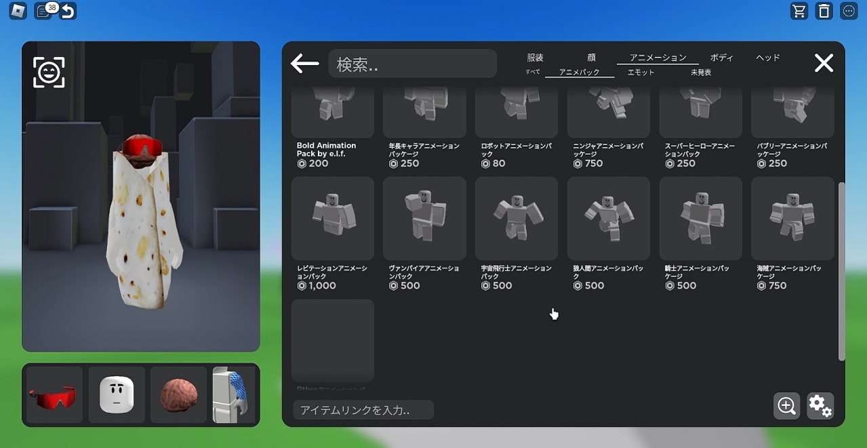Image resolution: width=867 pixels, height=448 pixels.
Task: Click the undo arrow icon
Action: pyautogui.click(x=68, y=11)
